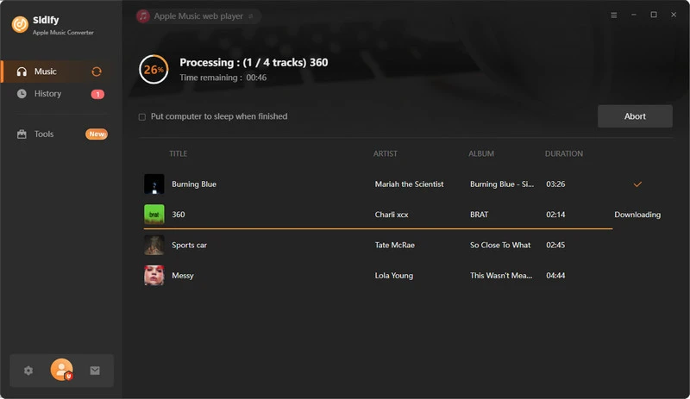Click the red History badge showing 1
Screen dimensions: 690x399
coord(97,94)
